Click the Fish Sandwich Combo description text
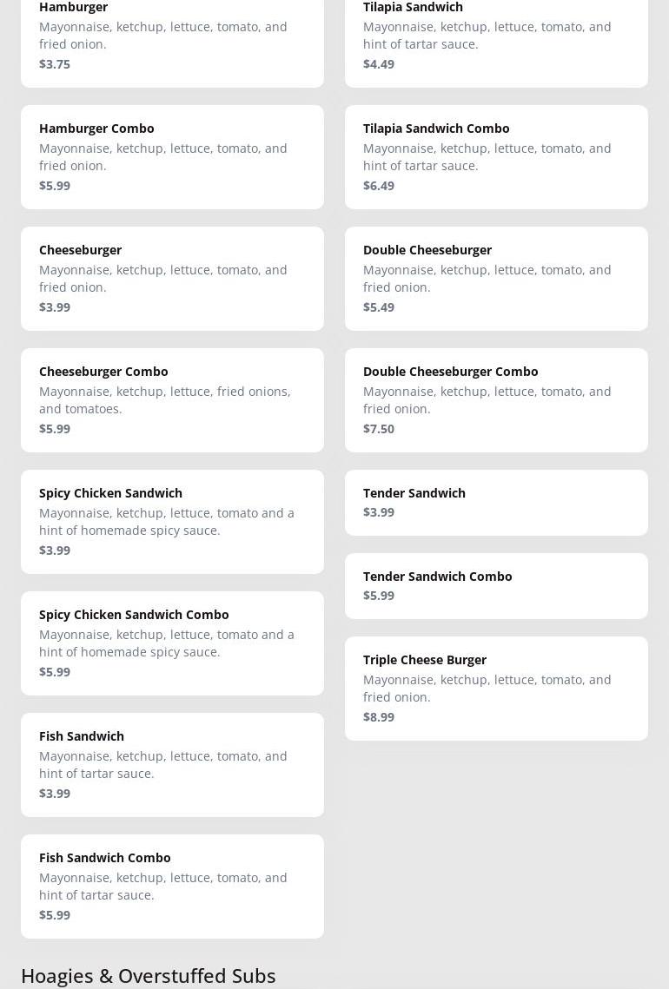The image size is (669, 989). click(x=163, y=887)
